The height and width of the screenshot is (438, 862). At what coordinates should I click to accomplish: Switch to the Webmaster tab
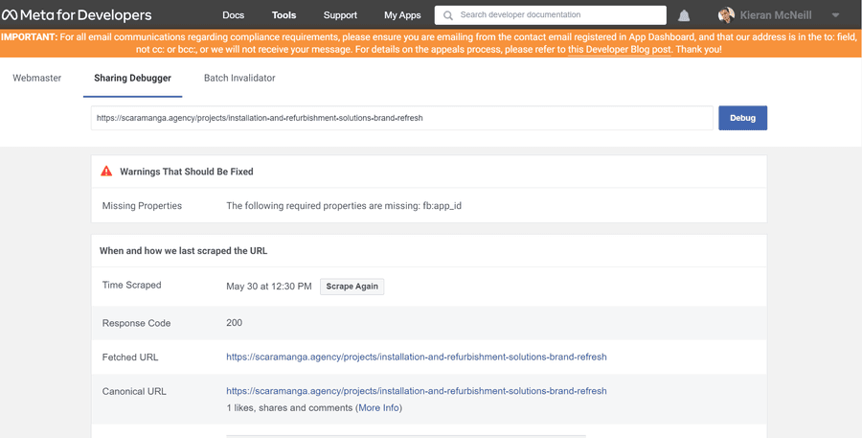pyautogui.click(x=36, y=79)
